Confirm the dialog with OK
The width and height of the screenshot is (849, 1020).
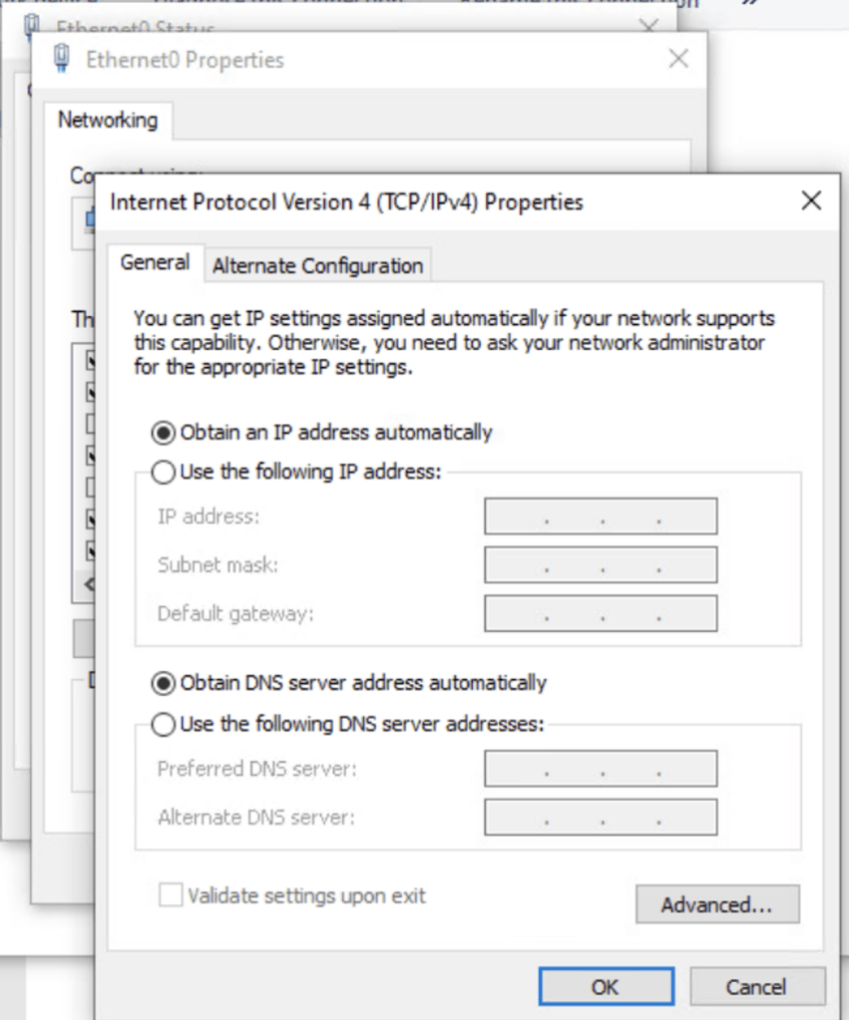pos(605,987)
